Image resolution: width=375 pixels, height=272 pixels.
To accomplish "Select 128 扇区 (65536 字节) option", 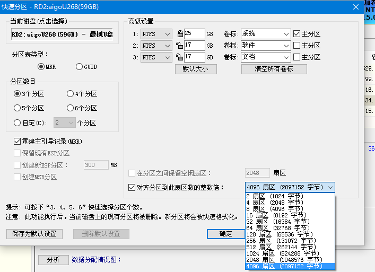I will [290, 234].
